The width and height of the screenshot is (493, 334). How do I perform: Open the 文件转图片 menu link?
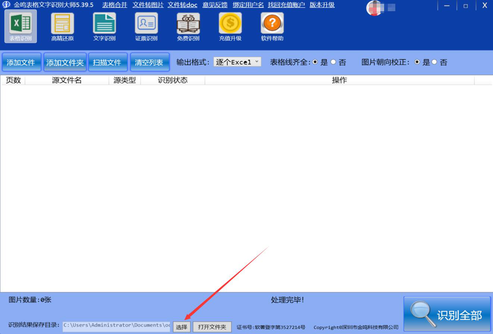pos(148,5)
